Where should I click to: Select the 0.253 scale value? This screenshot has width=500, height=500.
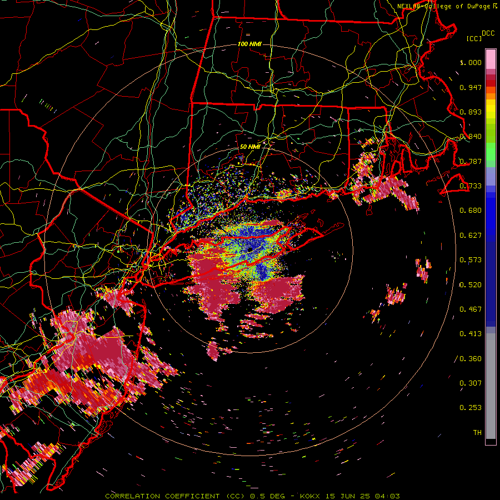coord(471,408)
